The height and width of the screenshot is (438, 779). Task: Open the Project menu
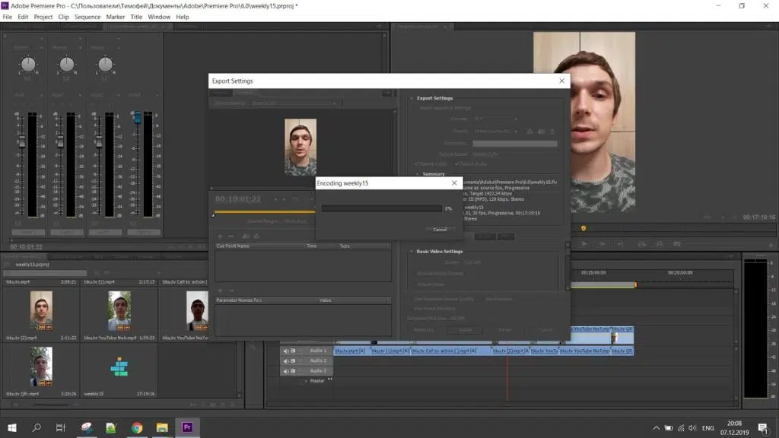click(x=43, y=17)
